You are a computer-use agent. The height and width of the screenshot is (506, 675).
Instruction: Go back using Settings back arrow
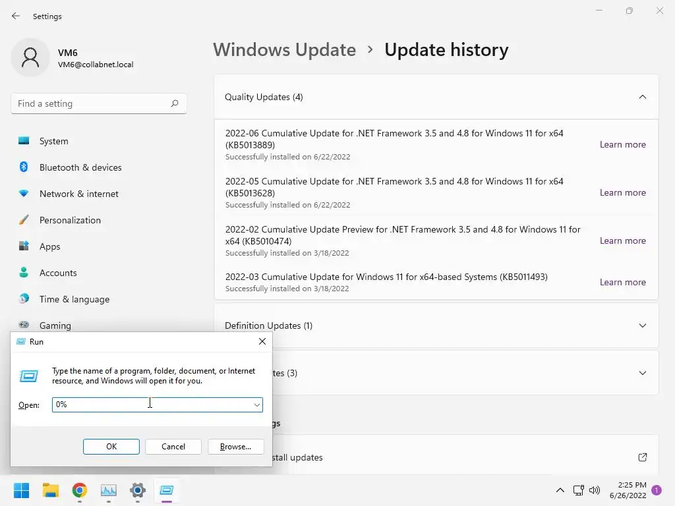[x=16, y=16]
